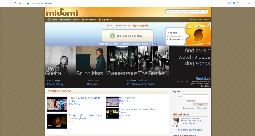View site security via green padlock icon
The image size is (255, 136).
coord(28,3)
